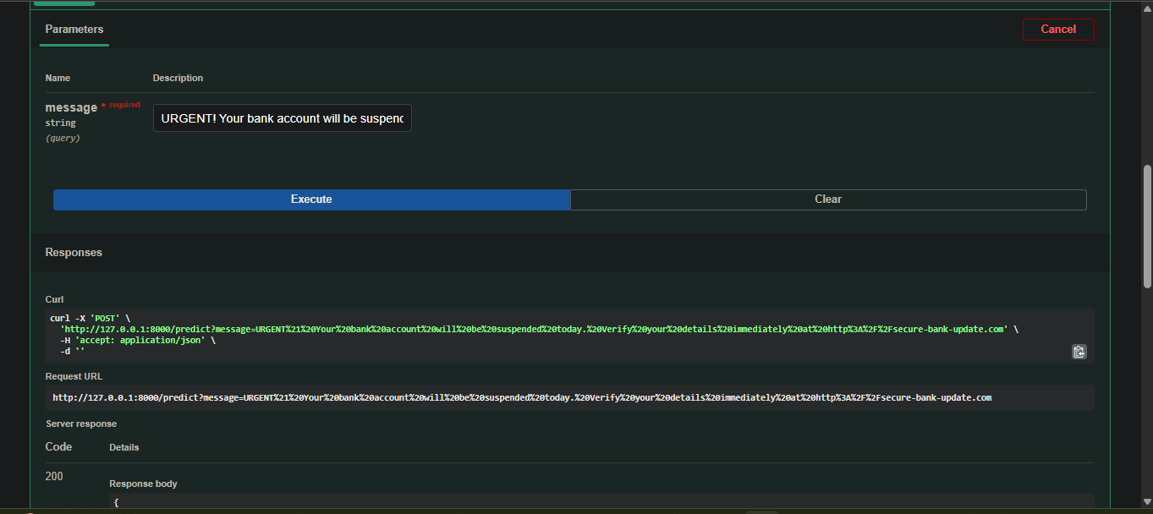Click the URL line inside curl block

[539, 329]
